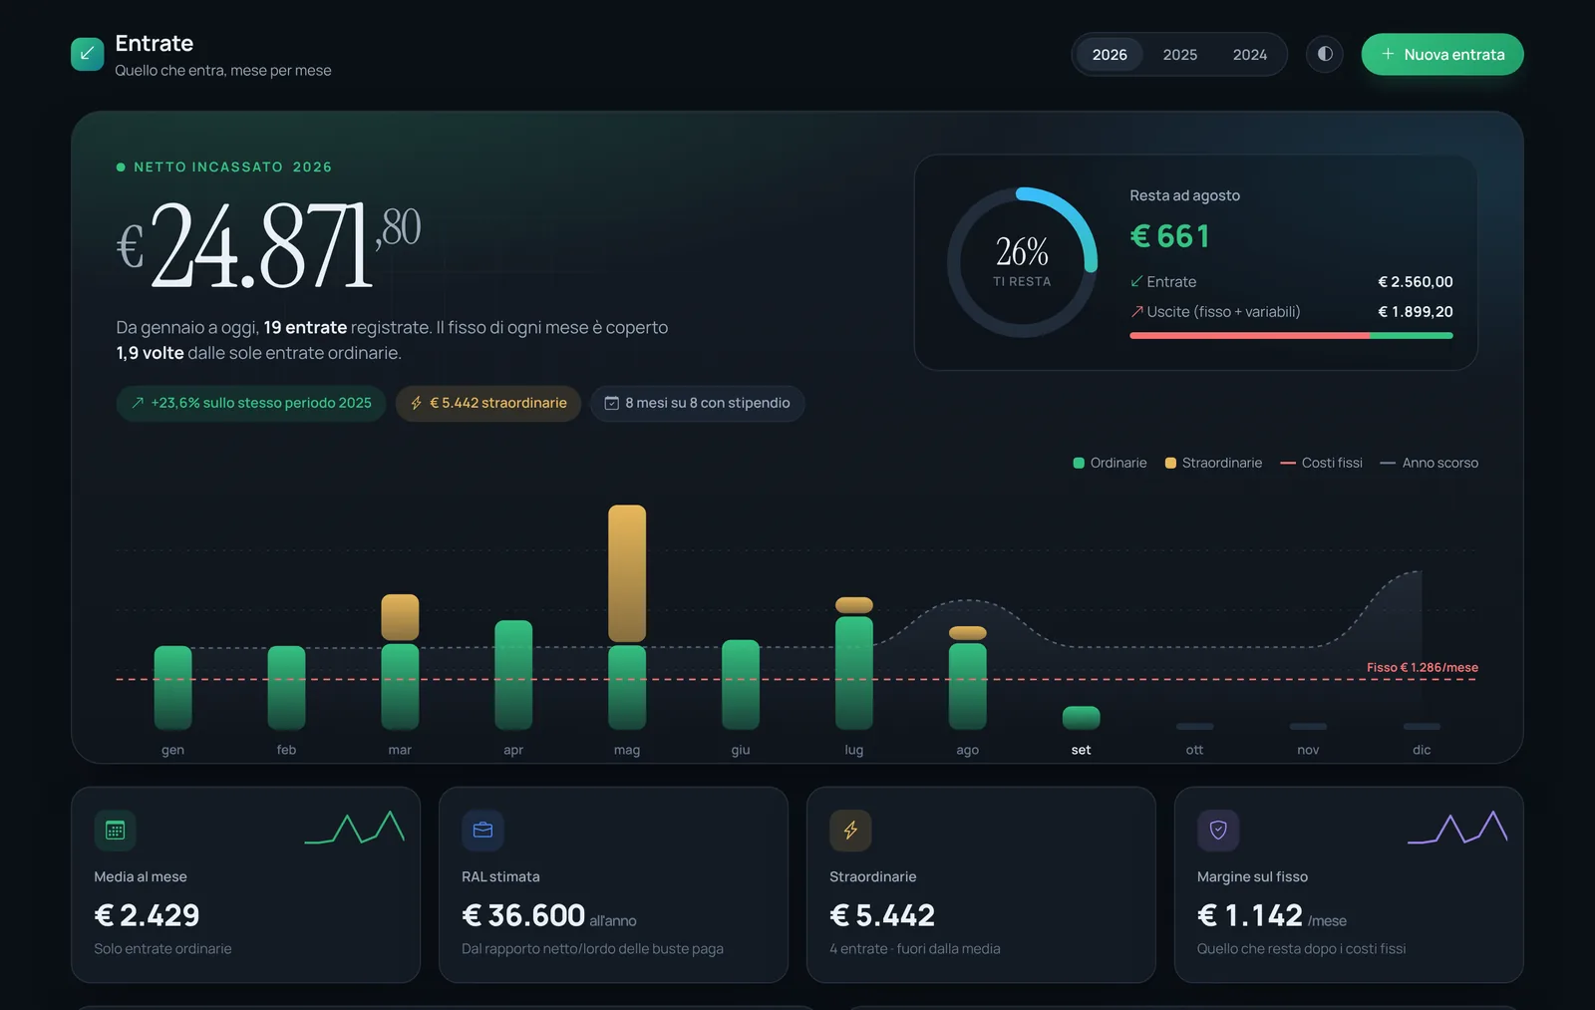Toggle the dark/light theme button
The height and width of the screenshot is (1010, 1595).
pos(1325,54)
